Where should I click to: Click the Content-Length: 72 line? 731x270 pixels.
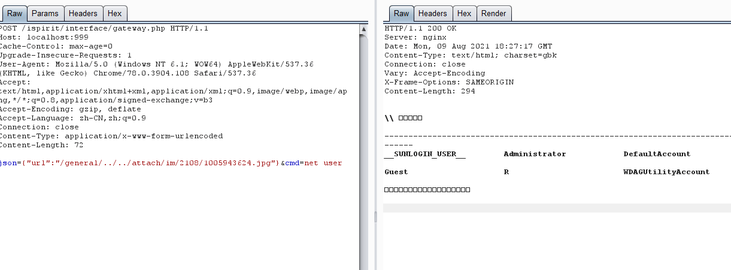pos(42,145)
